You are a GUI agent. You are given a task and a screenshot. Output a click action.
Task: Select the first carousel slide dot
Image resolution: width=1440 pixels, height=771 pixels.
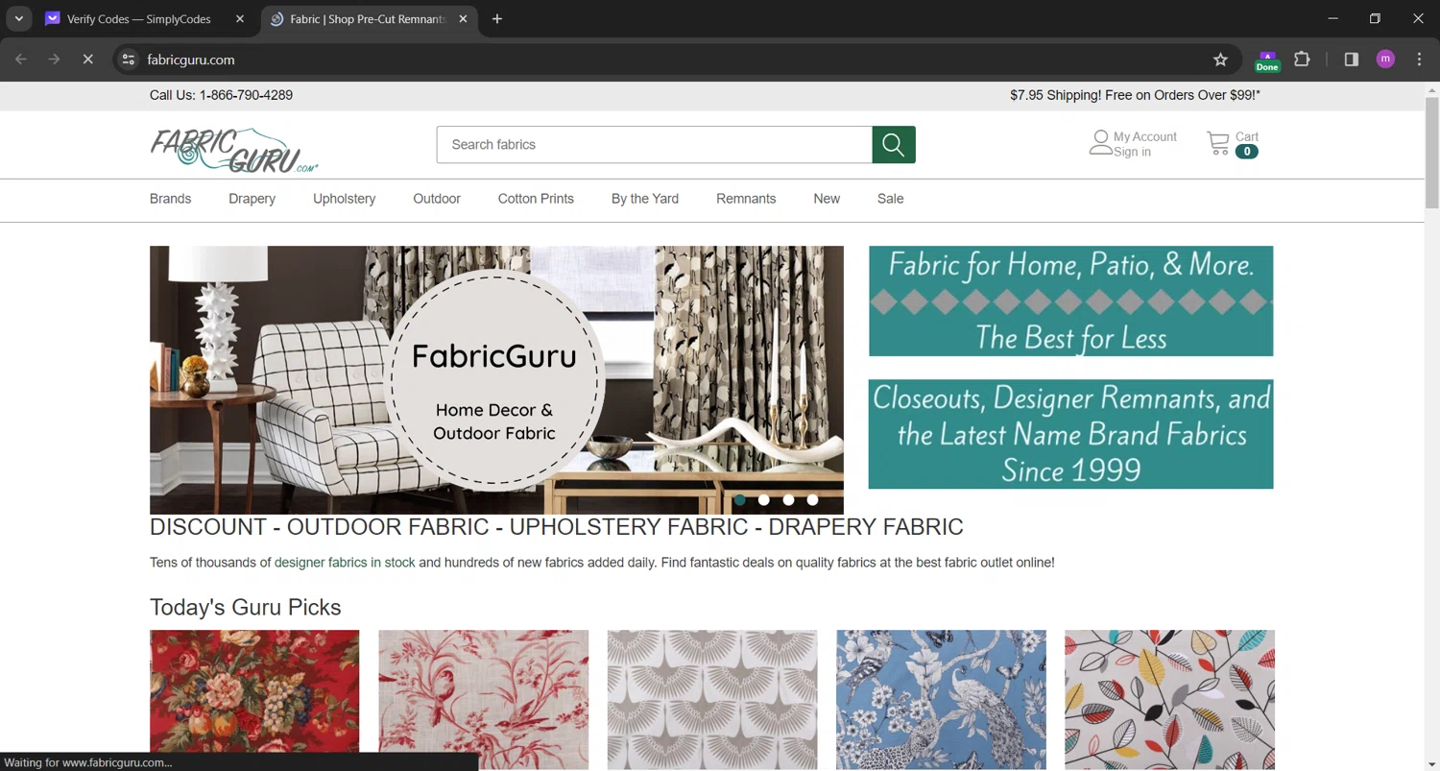[x=739, y=499]
